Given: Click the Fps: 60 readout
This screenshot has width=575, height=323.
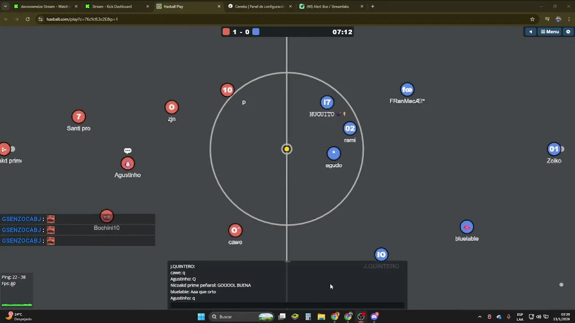Looking at the screenshot, I should pyautogui.click(x=9, y=284).
